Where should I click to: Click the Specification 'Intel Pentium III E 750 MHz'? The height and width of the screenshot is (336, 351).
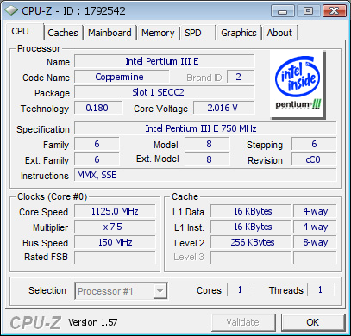pyautogui.click(x=205, y=128)
